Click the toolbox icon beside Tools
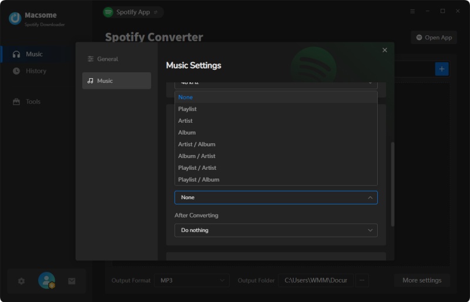470x302 pixels. (16, 102)
